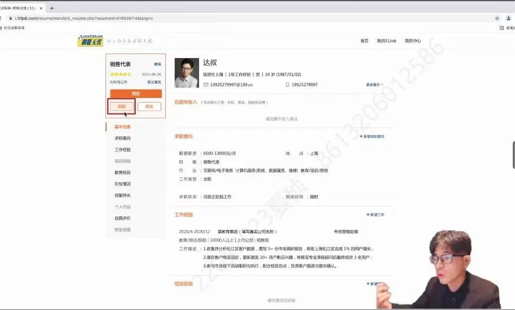515x310 pixels.
Task: Click the browser address bar URL
Action: coord(85,18)
